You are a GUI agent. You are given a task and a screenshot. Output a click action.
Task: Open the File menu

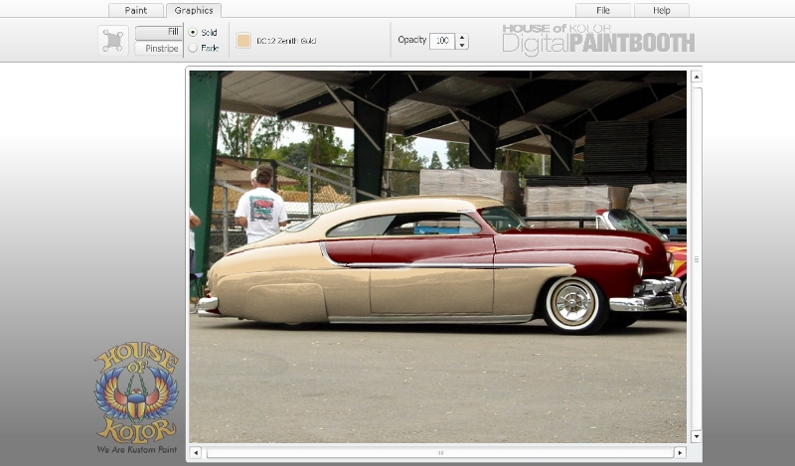(x=603, y=10)
